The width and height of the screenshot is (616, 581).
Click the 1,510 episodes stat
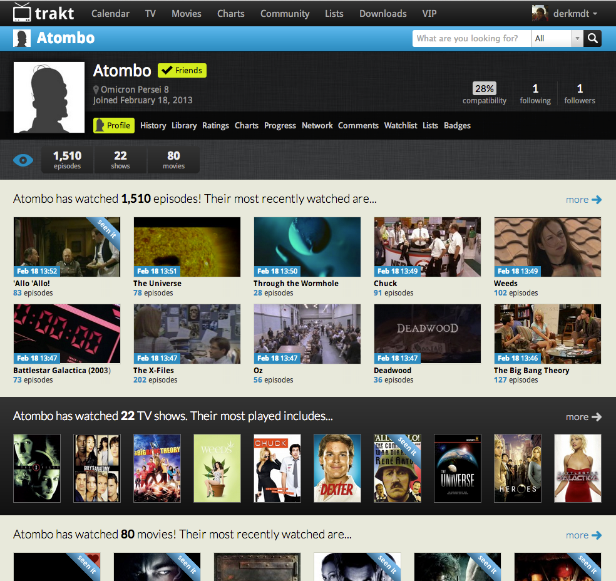tap(68, 160)
